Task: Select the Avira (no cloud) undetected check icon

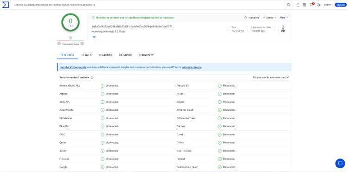Action: (x=220, y=110)
